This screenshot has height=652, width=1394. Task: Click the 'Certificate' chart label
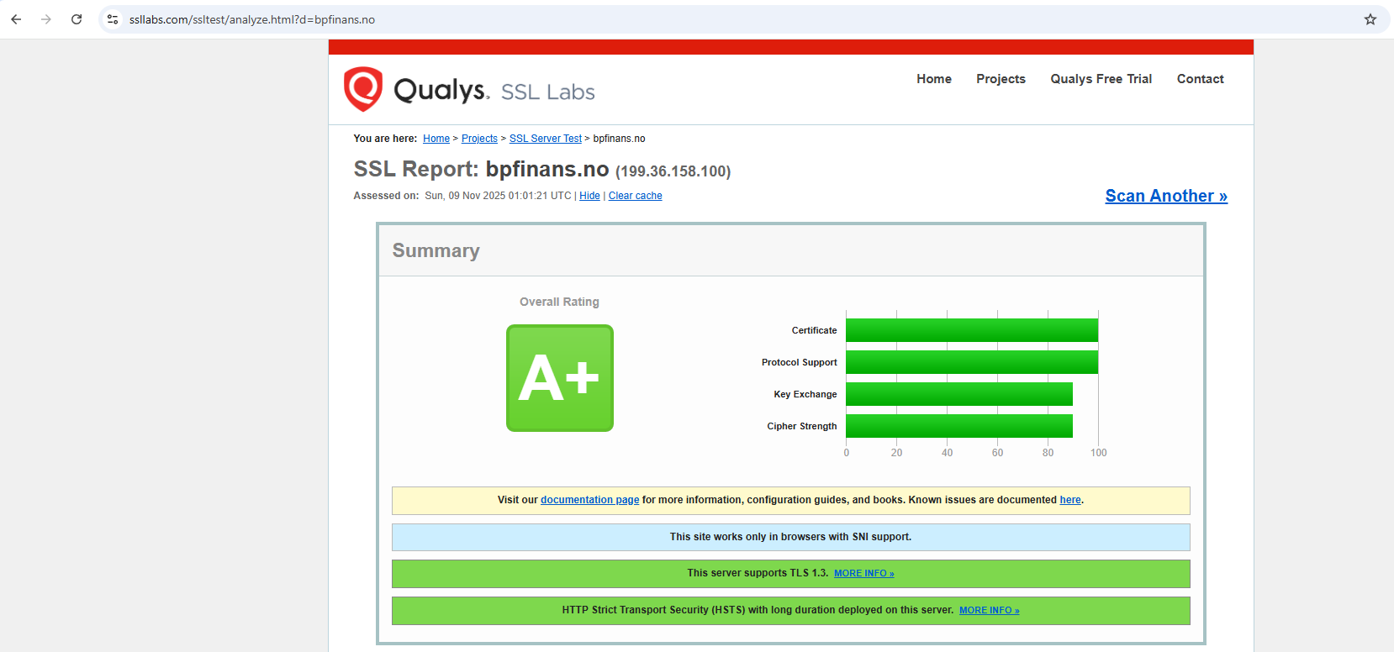[x=814, y=330]
